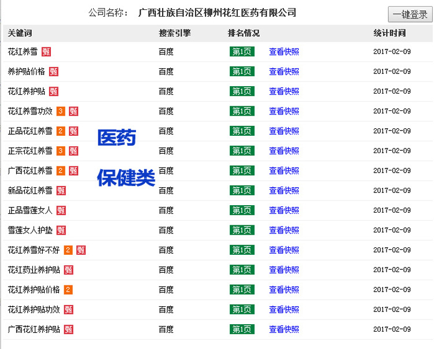The image size is (434, 349).
Task: Click green 第1页 badge in 正品雪莲女人 row
Action: point(242,210)
